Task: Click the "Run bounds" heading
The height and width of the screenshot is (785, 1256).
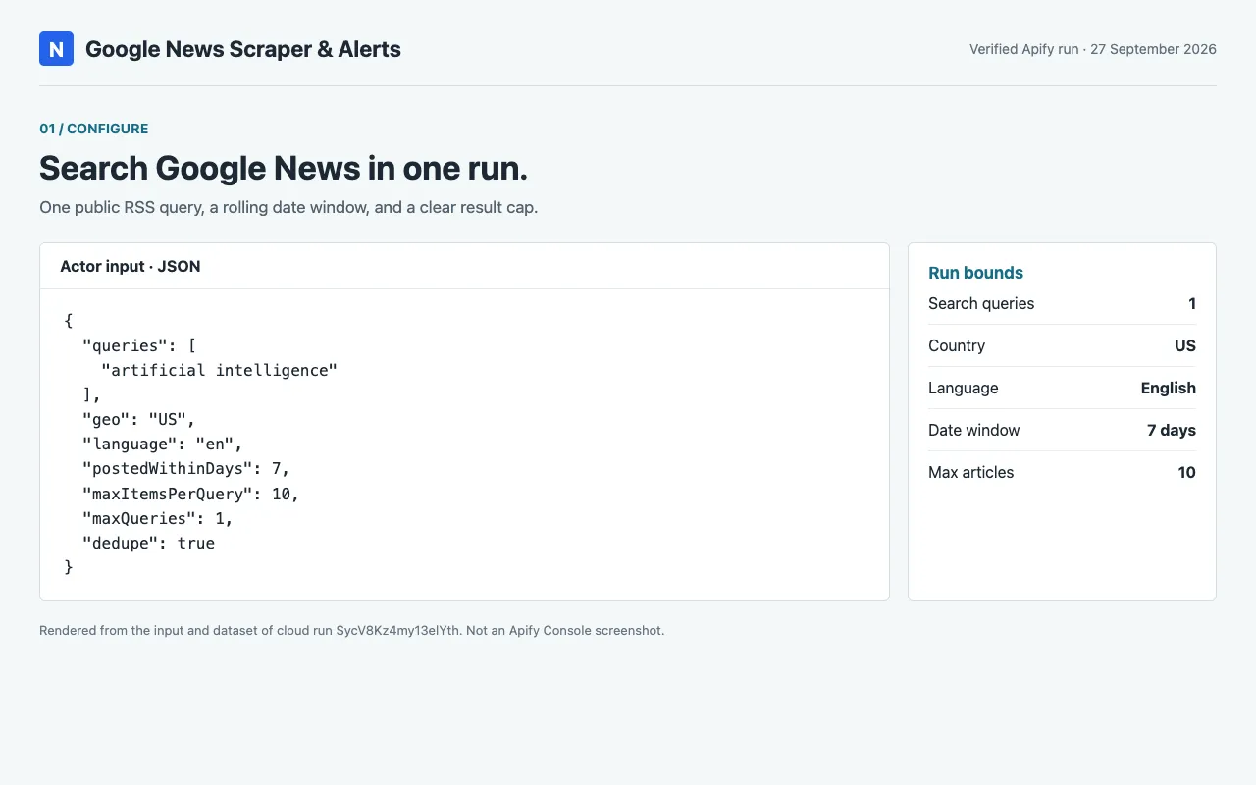Action: [x=975, y=273]
